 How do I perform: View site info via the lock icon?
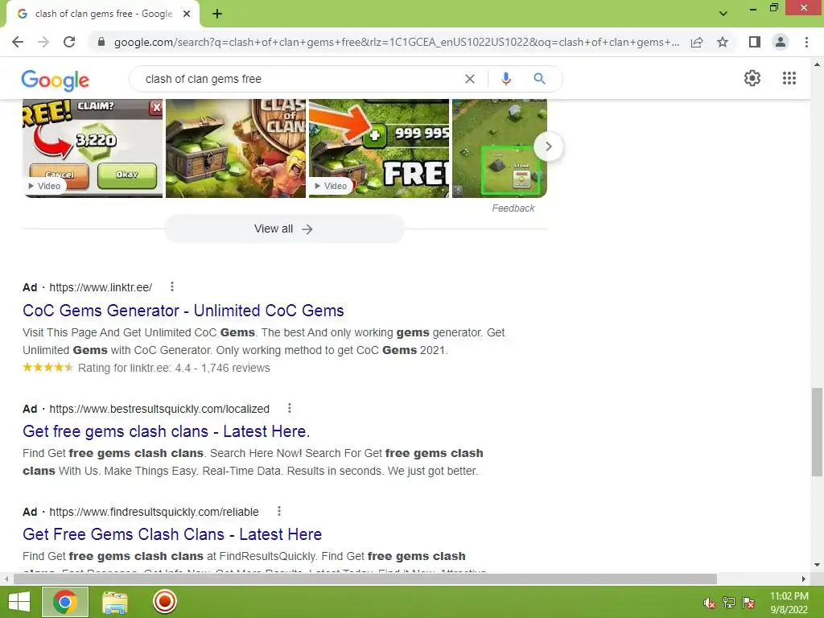tap(101, 42)
